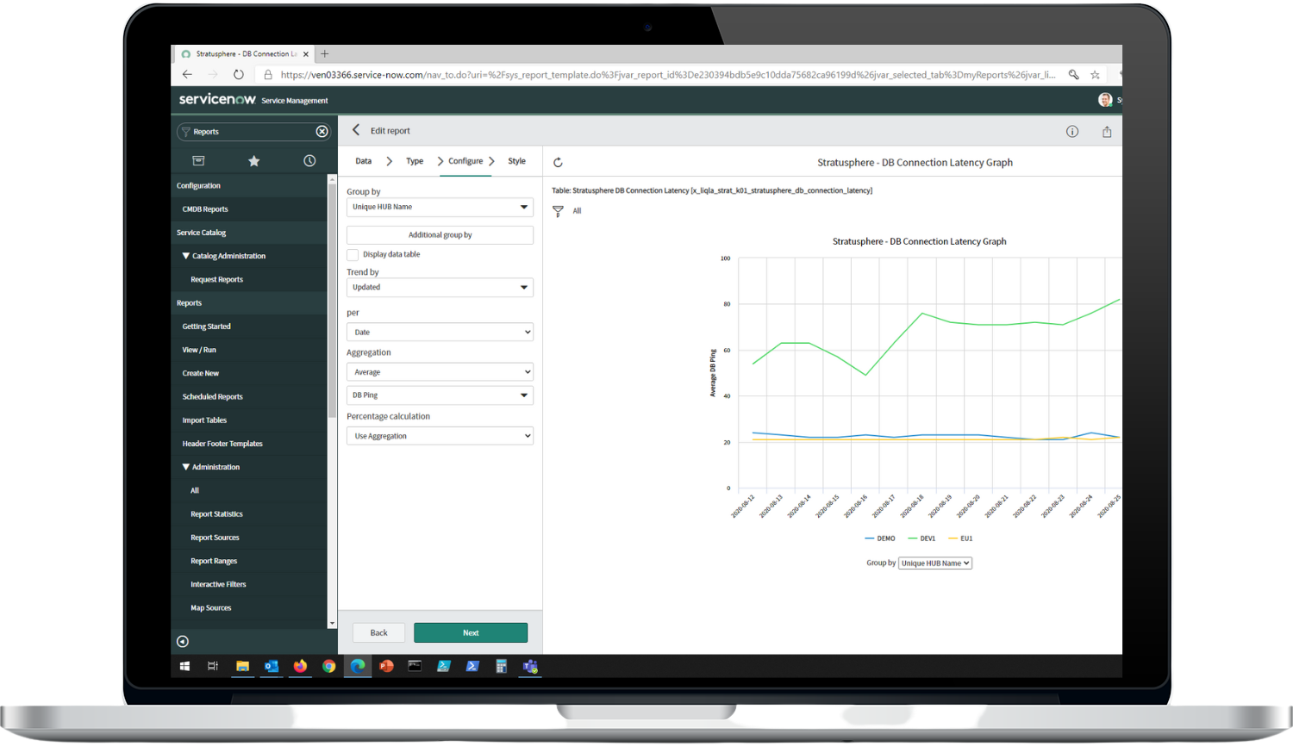
Task: Open Task View in taskbar
Action: point(213,666)
